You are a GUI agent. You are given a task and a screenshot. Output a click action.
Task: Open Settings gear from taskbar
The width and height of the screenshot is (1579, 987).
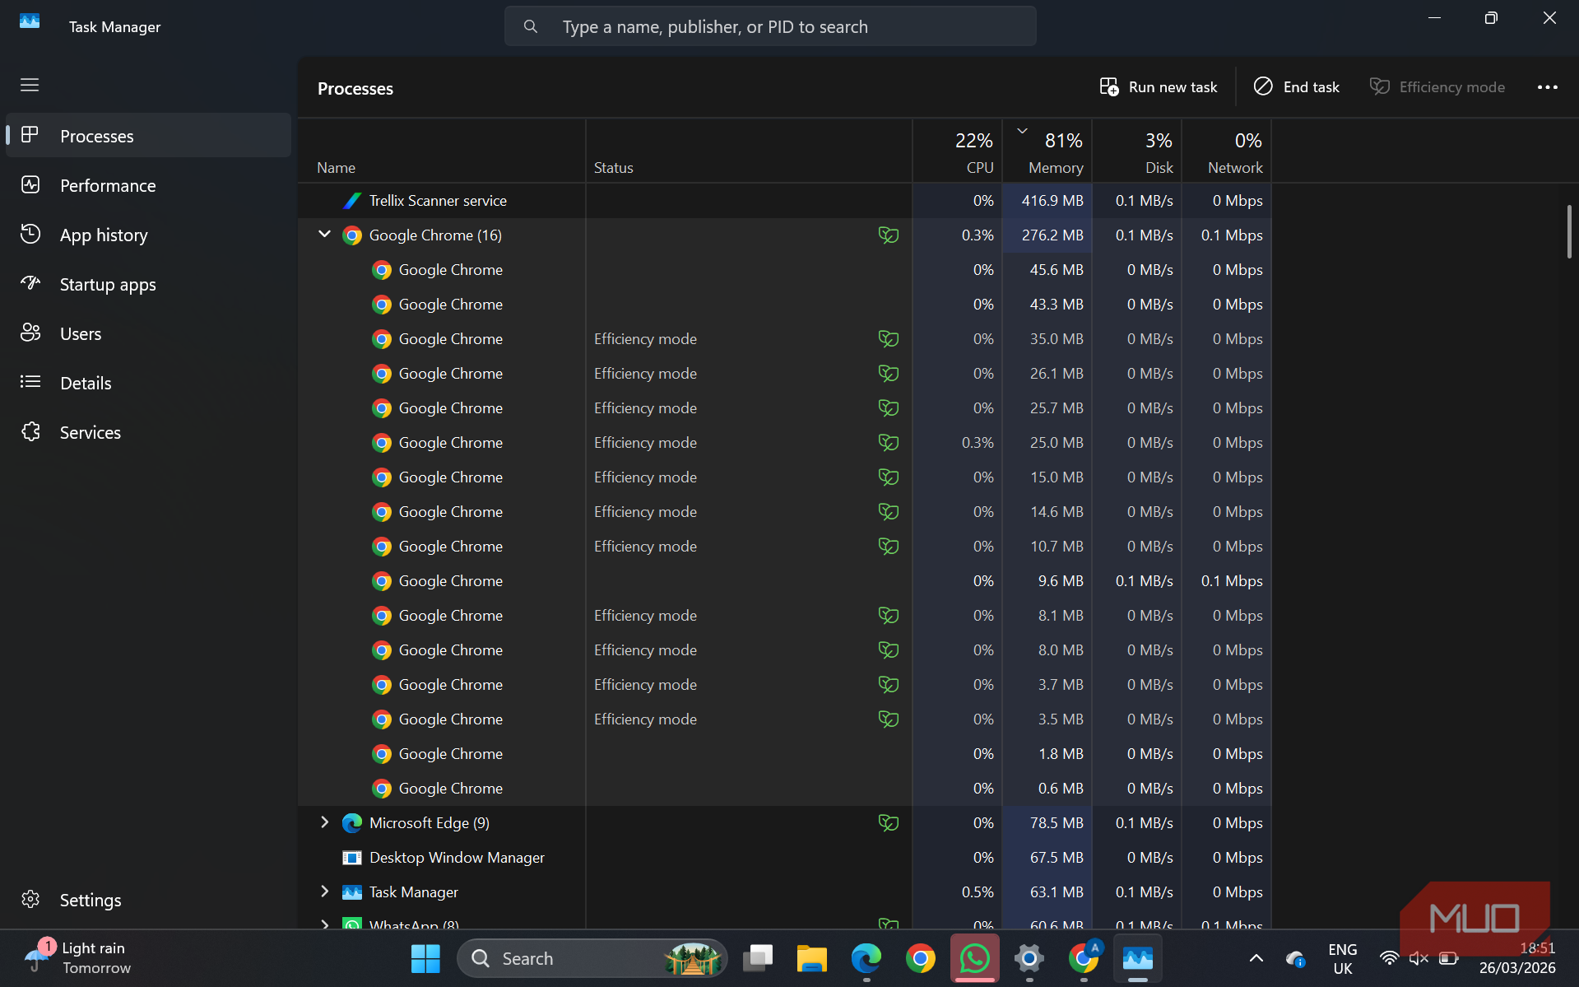point(1029,958)
